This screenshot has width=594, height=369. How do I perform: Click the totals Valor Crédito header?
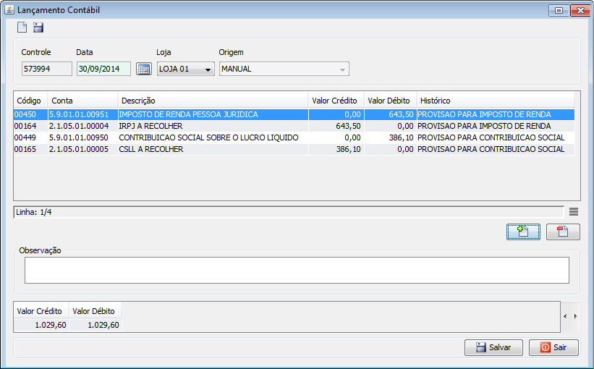coord(41,311)
